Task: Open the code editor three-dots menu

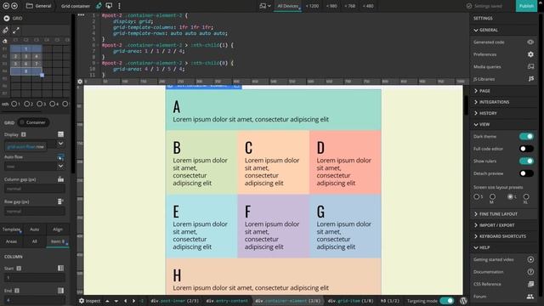Action: (x=81, y=15)
